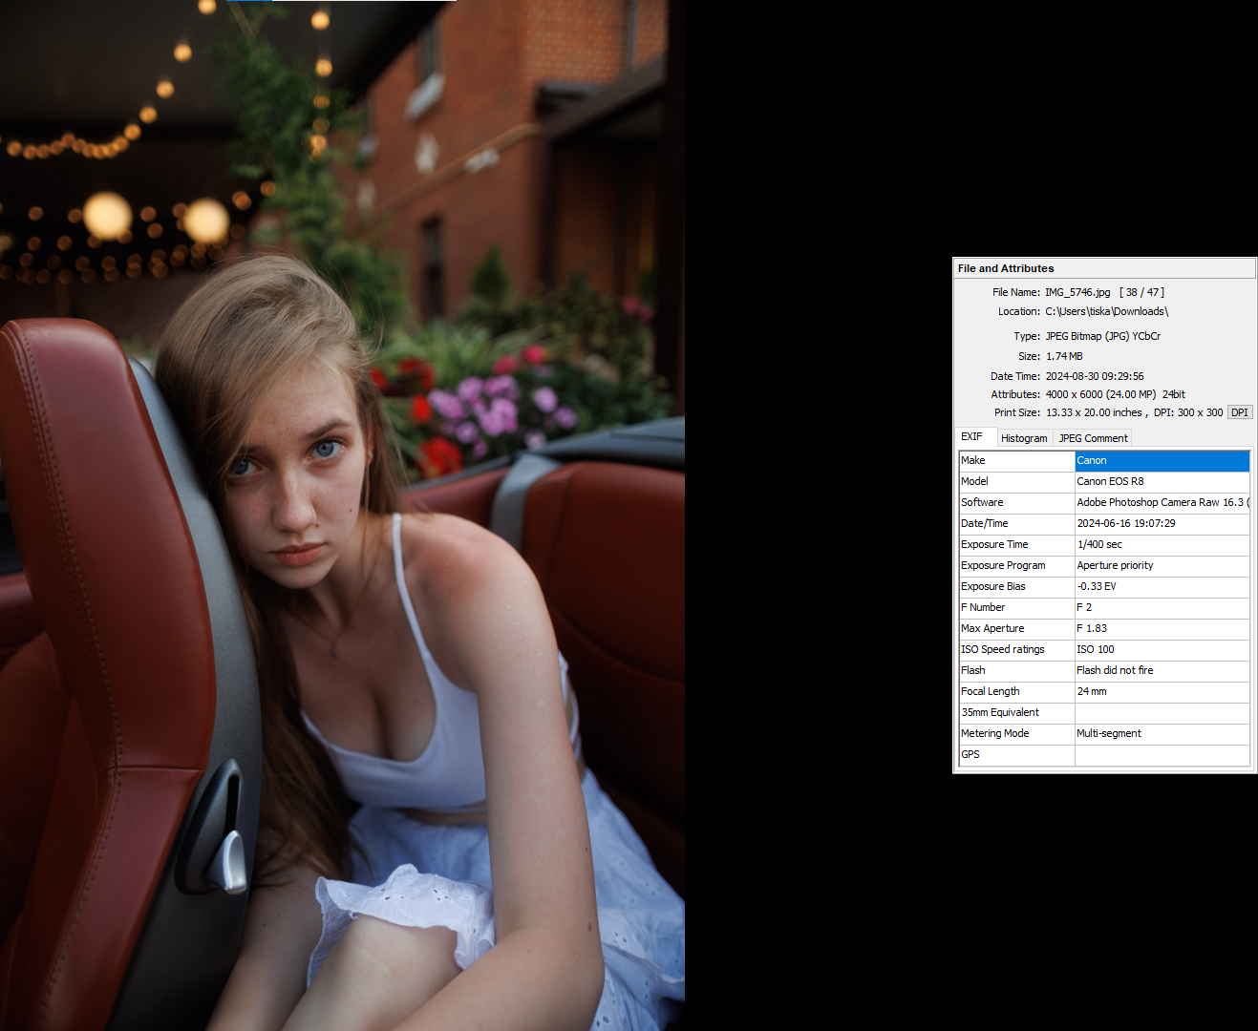This screenshot has height=1031, width=1258.
Task: Click the Exposure Time label
Action: tap(1016, 544)
